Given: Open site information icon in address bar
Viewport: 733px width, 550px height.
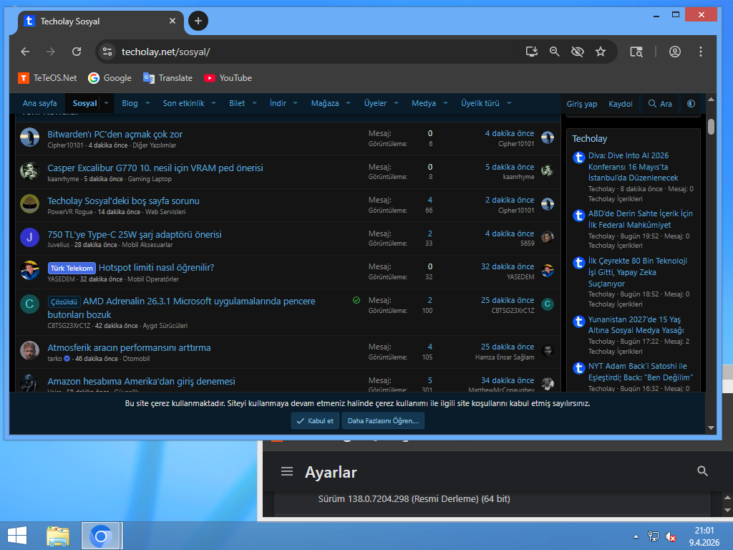Looking at the screenshot, I should (x=107, y=52).
